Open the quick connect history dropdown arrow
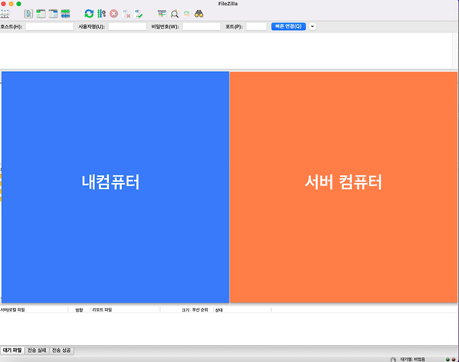Viewport: 459px width, 362px height. pyautogui.click(x=312, y=26)
